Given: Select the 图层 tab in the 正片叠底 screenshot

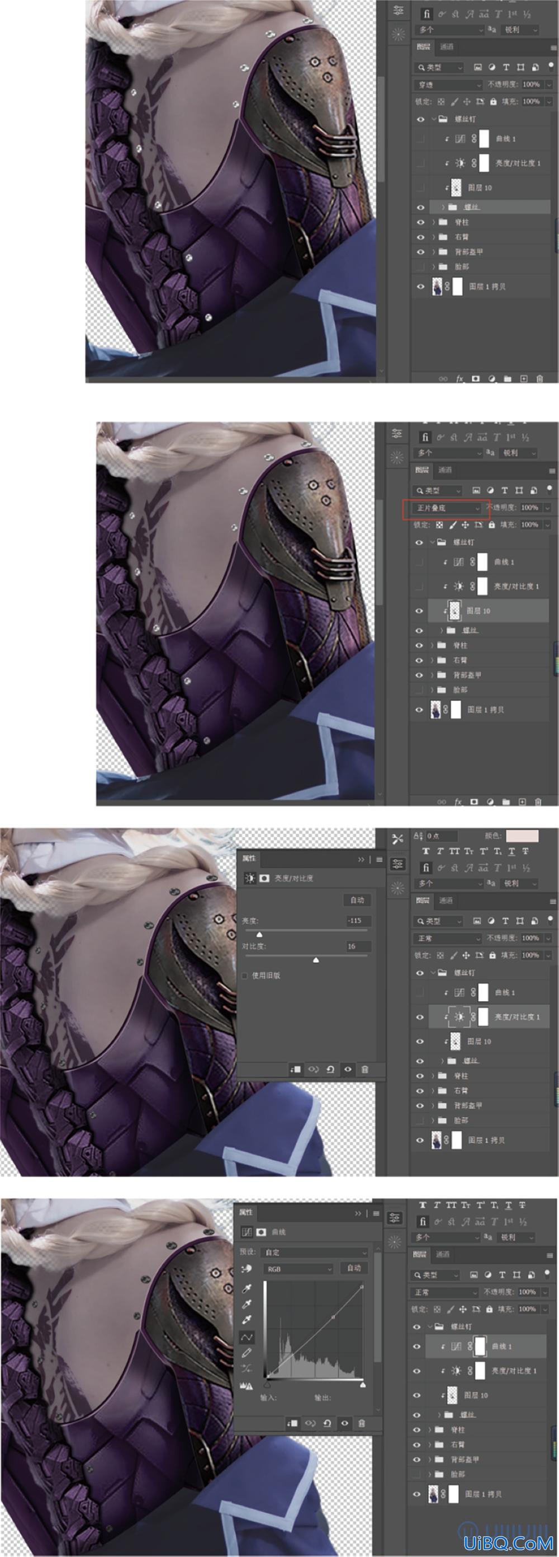Looking at the screenshot, I should click(423, 470).
